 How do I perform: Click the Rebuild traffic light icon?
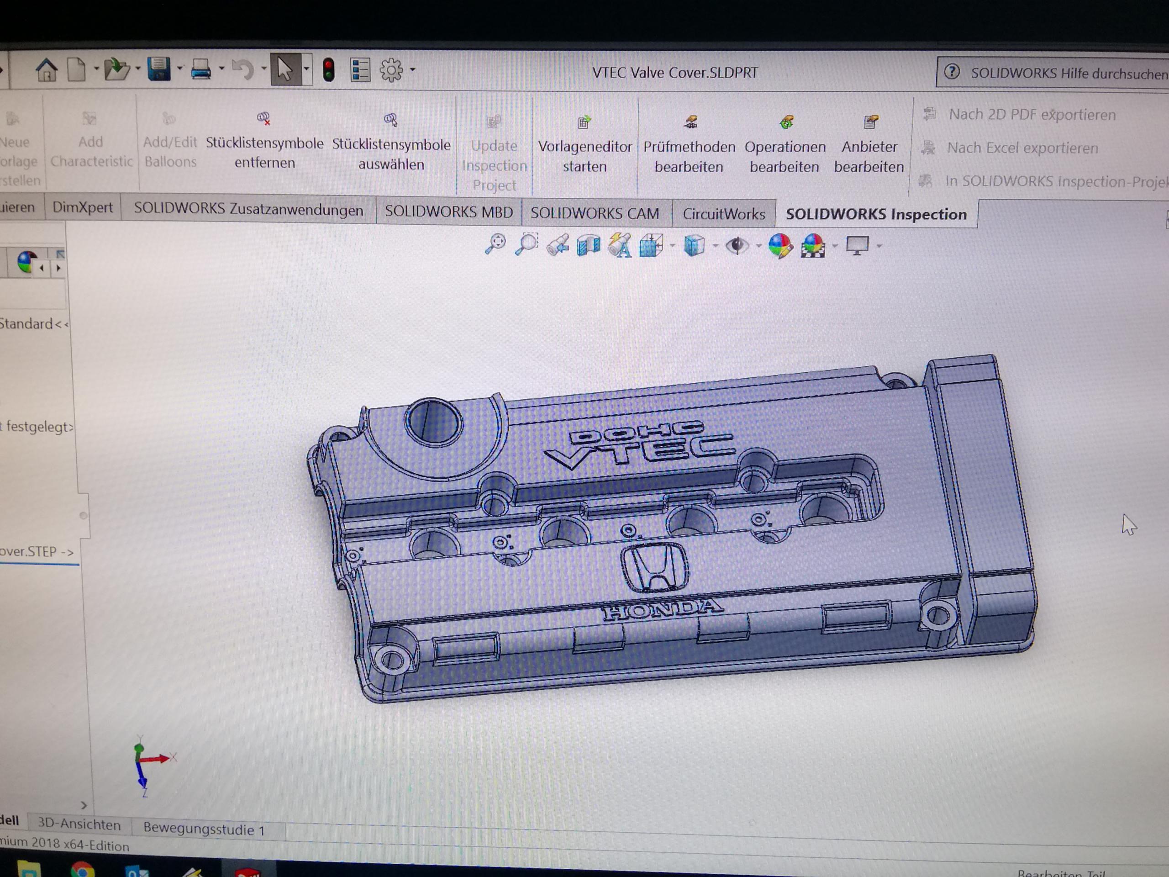329,70
